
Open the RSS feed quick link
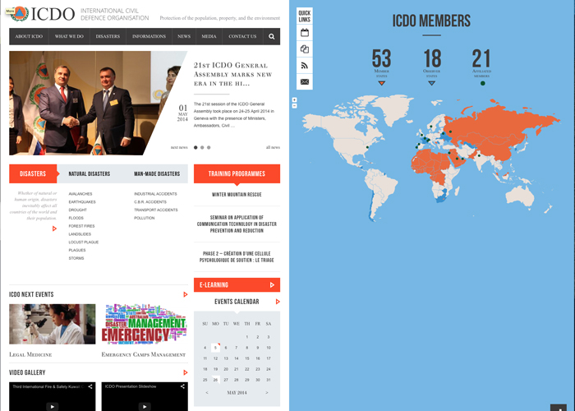305,65
